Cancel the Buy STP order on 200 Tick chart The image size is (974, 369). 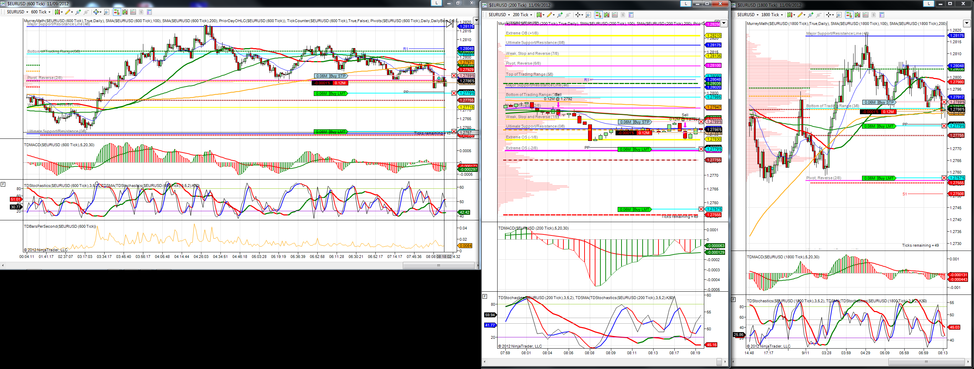coord(701,122)
